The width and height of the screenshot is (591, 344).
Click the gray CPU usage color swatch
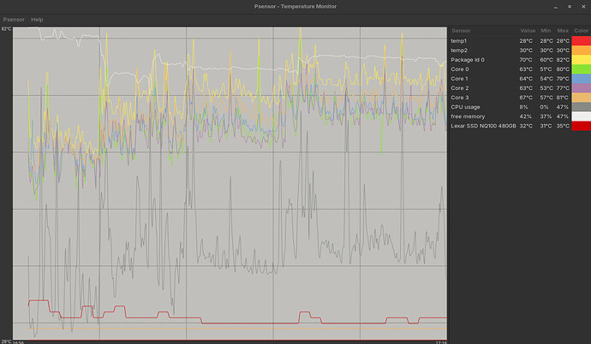580,107
